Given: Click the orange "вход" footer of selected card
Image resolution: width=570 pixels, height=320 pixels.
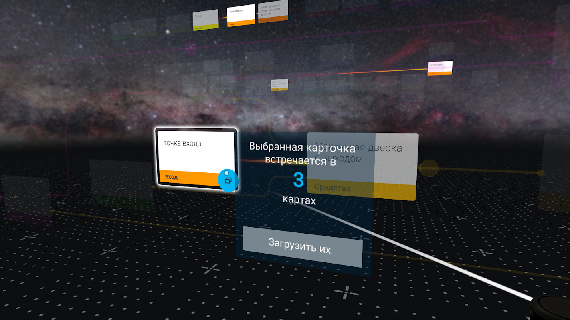Looking at the screenshot, I should pyautogui.click(x=189, y=178).
